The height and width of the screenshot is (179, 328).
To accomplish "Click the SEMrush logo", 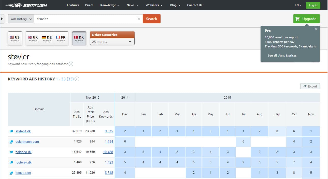I will [26, 5].
